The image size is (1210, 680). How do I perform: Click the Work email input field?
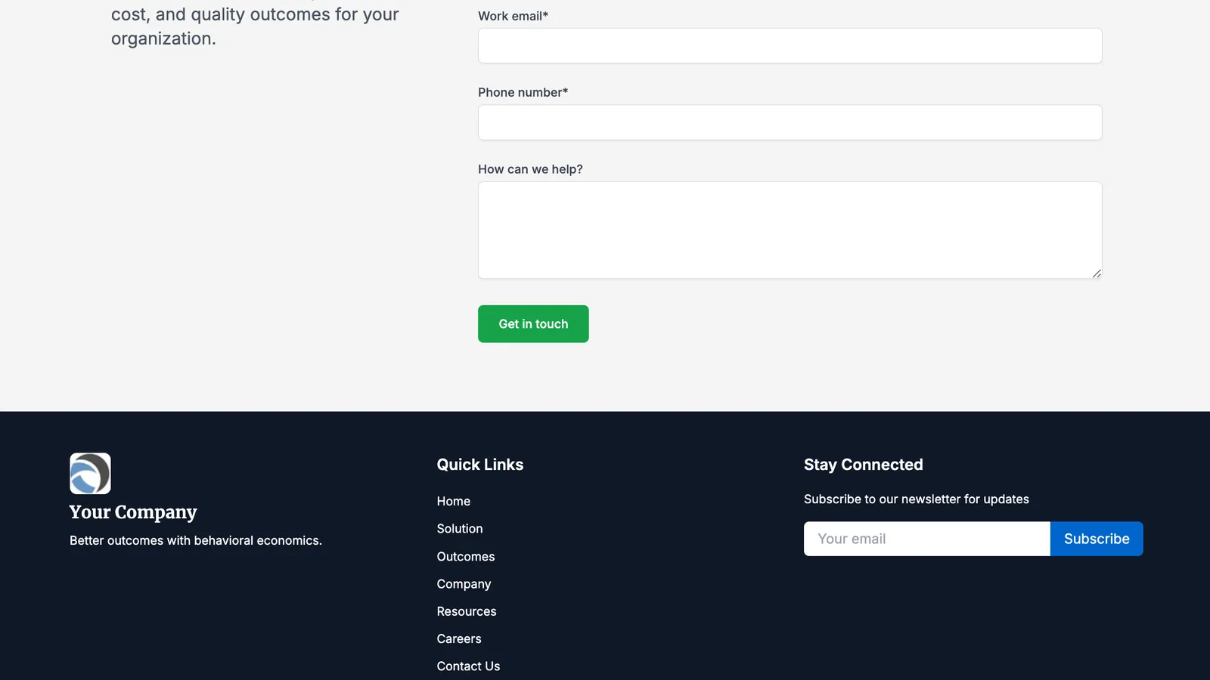790,46
